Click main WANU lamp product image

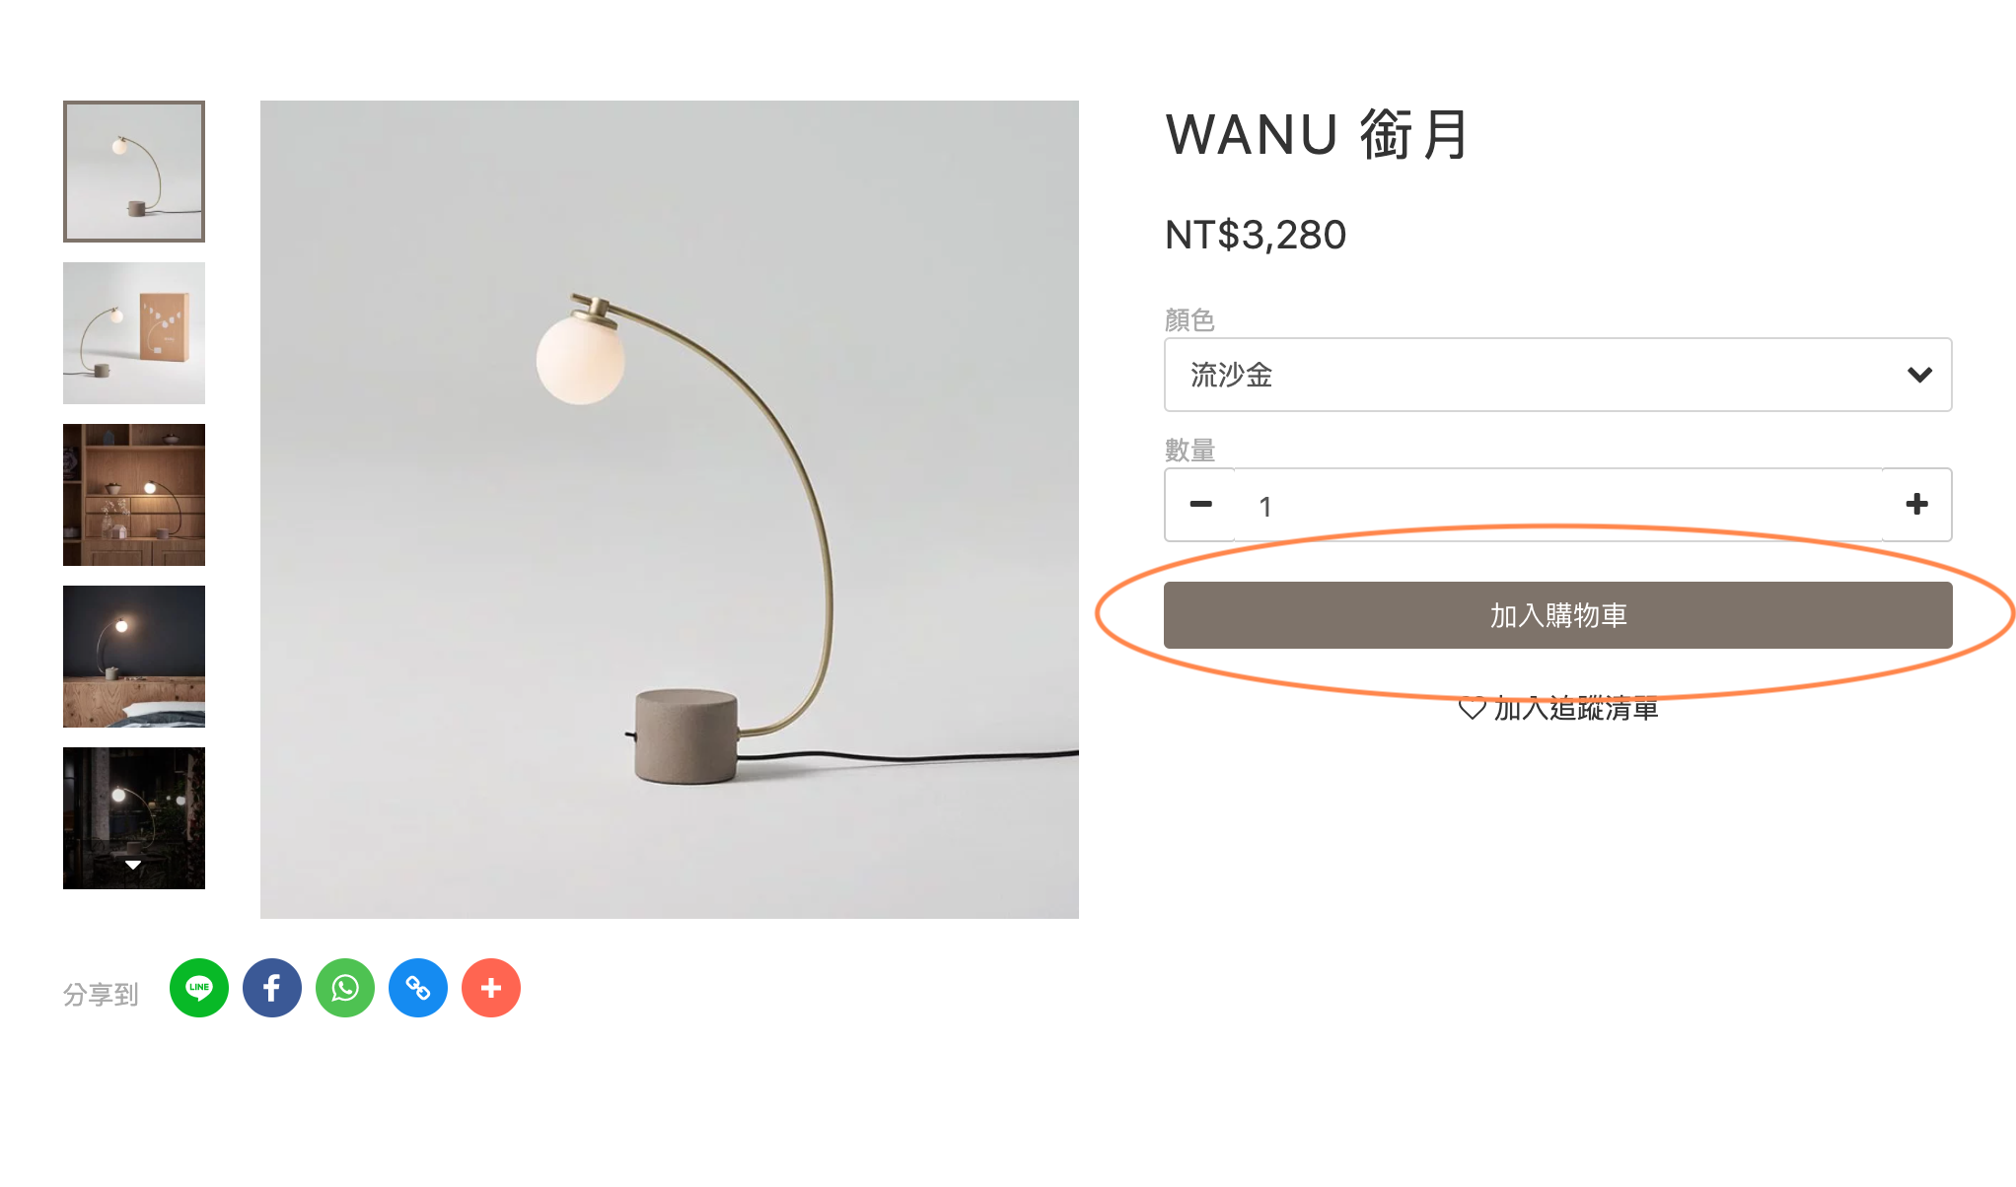pos(670,510)
